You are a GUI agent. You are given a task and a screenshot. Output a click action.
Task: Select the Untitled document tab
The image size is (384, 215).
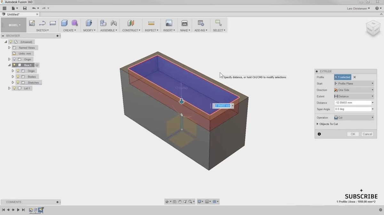pos(19,14)
